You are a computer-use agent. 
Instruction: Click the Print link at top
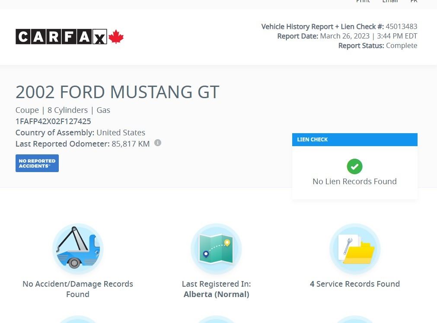pos(363,2)
